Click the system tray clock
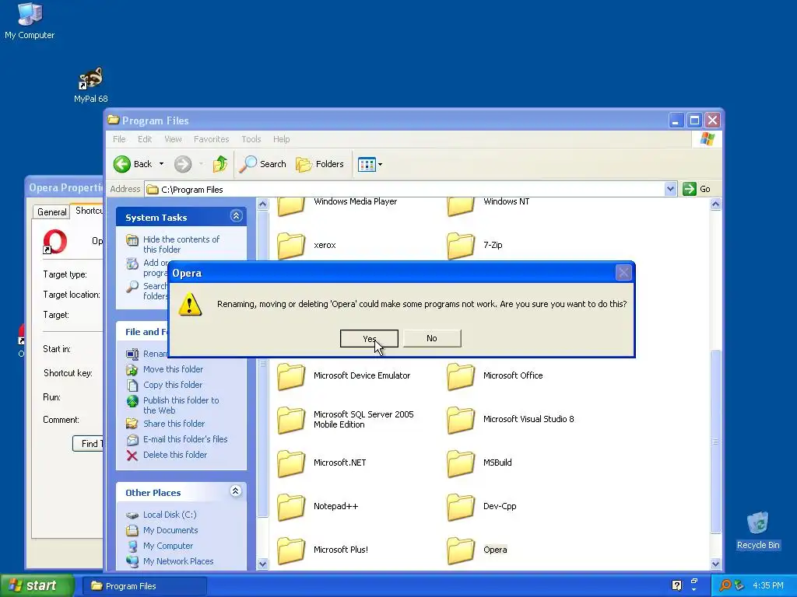 [768, 585]
